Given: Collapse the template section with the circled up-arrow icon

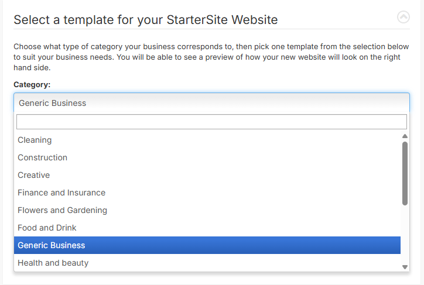Looking at the screenshot, I should [x=403, y=17].
